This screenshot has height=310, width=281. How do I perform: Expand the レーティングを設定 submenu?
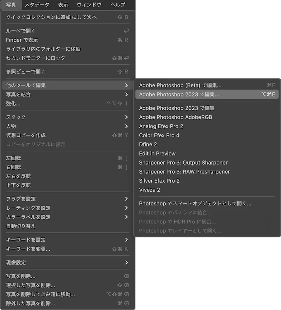pyautogui.click(x=68, y=208)
